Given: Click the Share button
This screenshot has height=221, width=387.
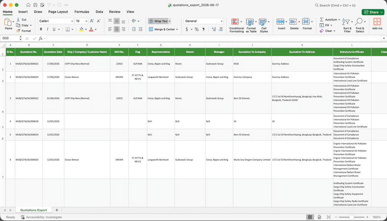Looking at the screenshot, I should click(x=373, y=12).
